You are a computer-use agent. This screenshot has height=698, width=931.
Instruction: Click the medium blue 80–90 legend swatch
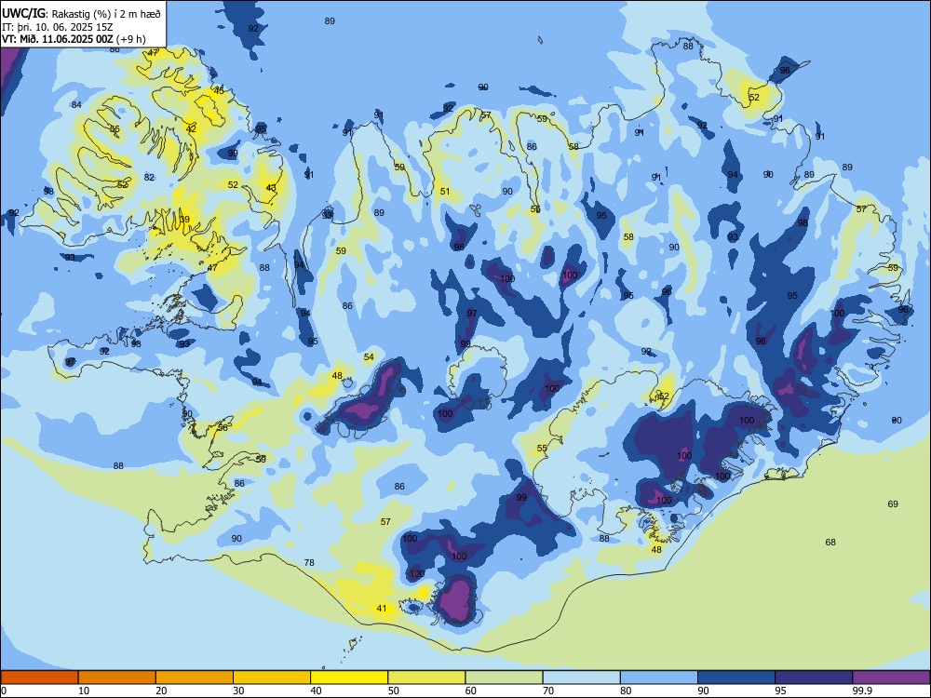tap(658, 678)
